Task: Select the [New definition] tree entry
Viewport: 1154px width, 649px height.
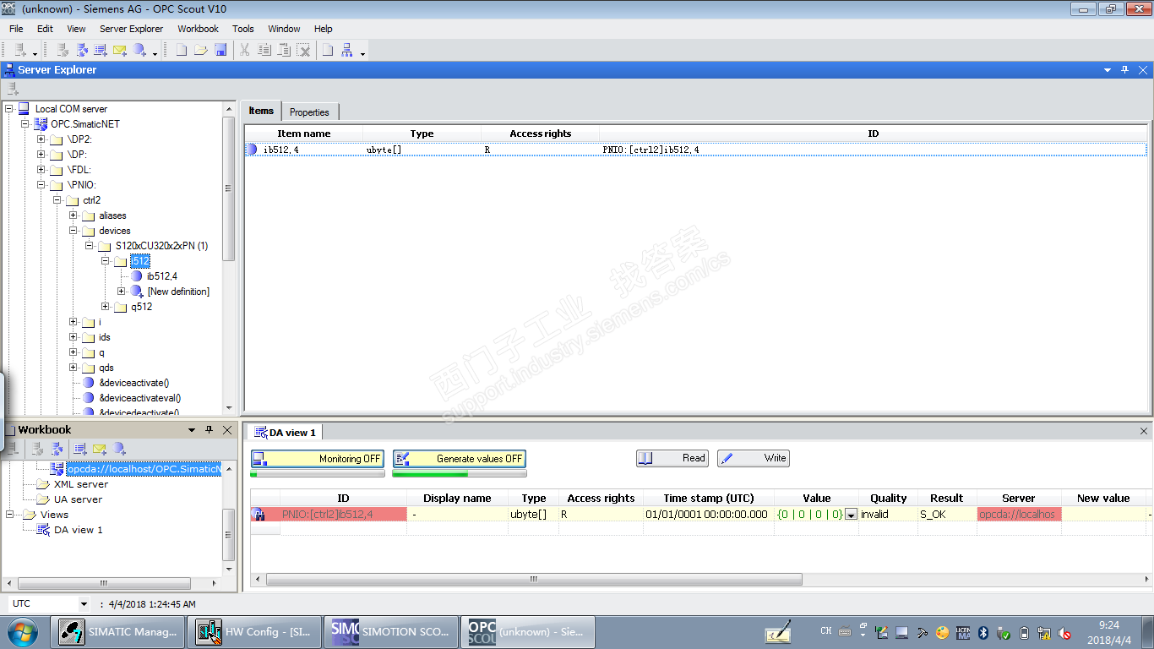Action: tap(178, 292)
